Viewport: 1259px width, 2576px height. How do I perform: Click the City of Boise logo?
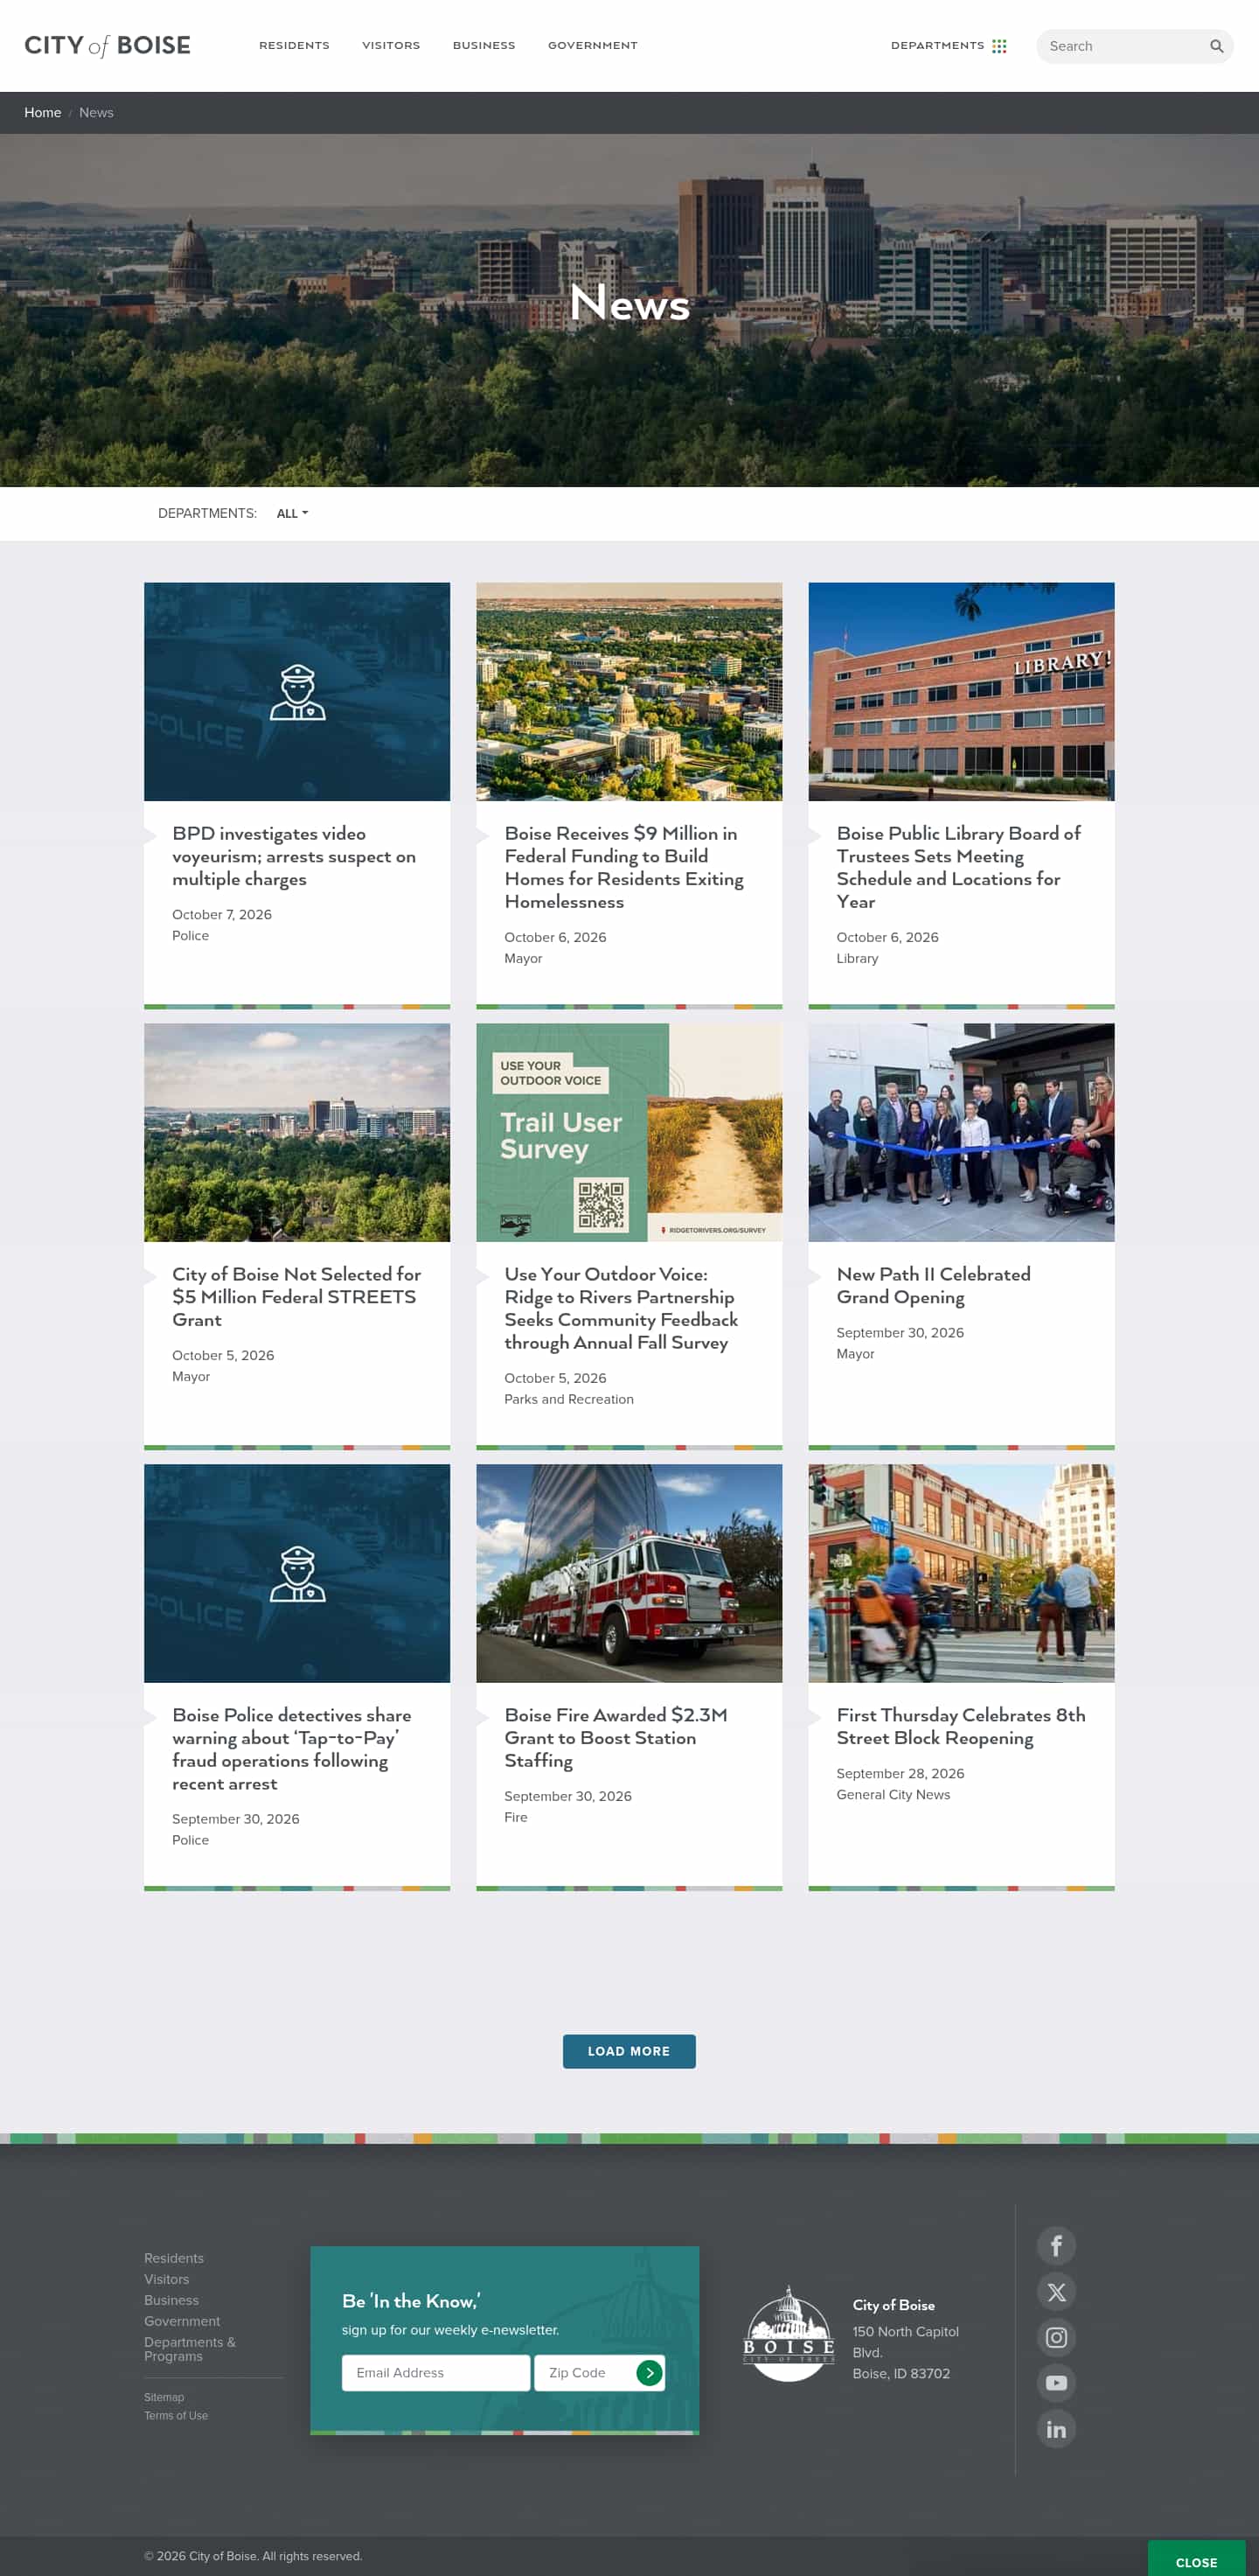point(107,46)
